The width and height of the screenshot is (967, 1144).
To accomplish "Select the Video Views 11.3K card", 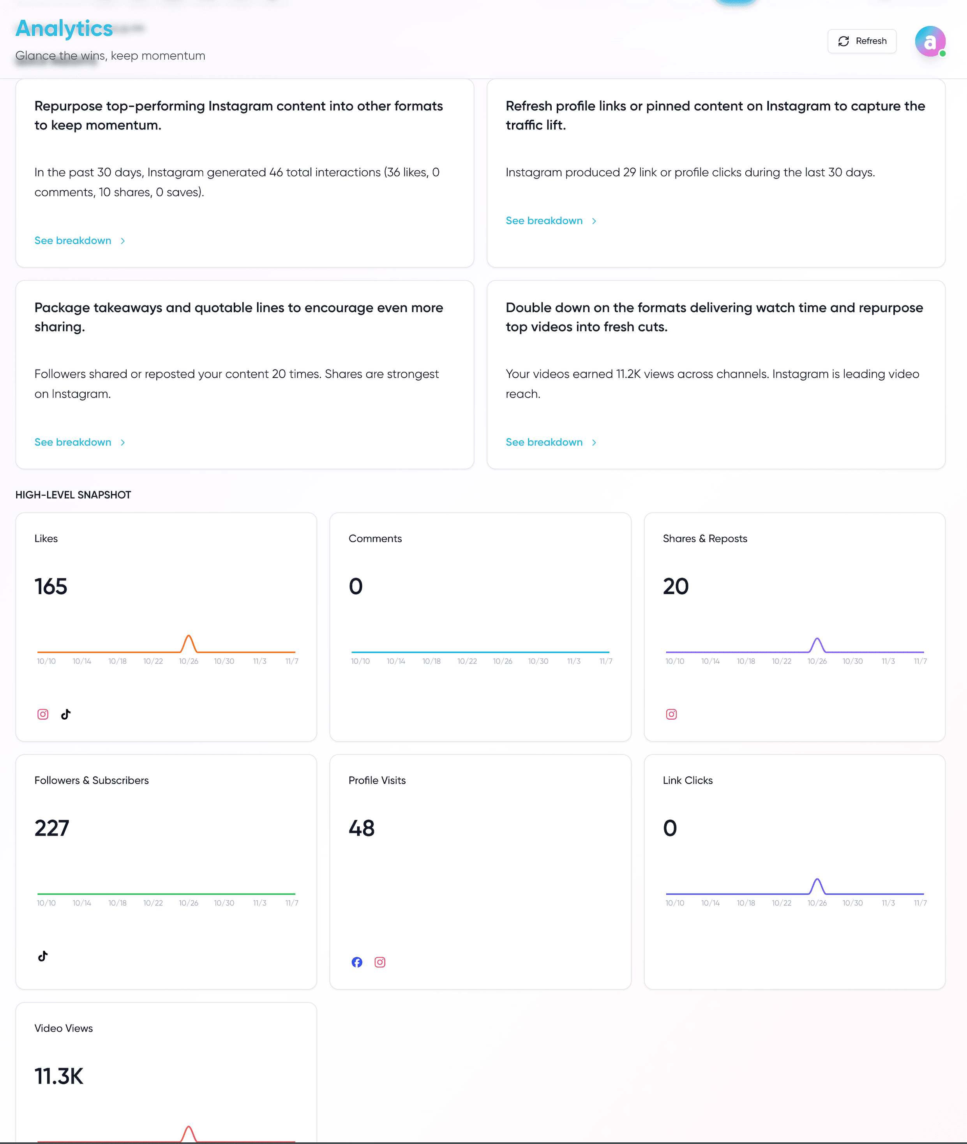I will (166, 1074).
